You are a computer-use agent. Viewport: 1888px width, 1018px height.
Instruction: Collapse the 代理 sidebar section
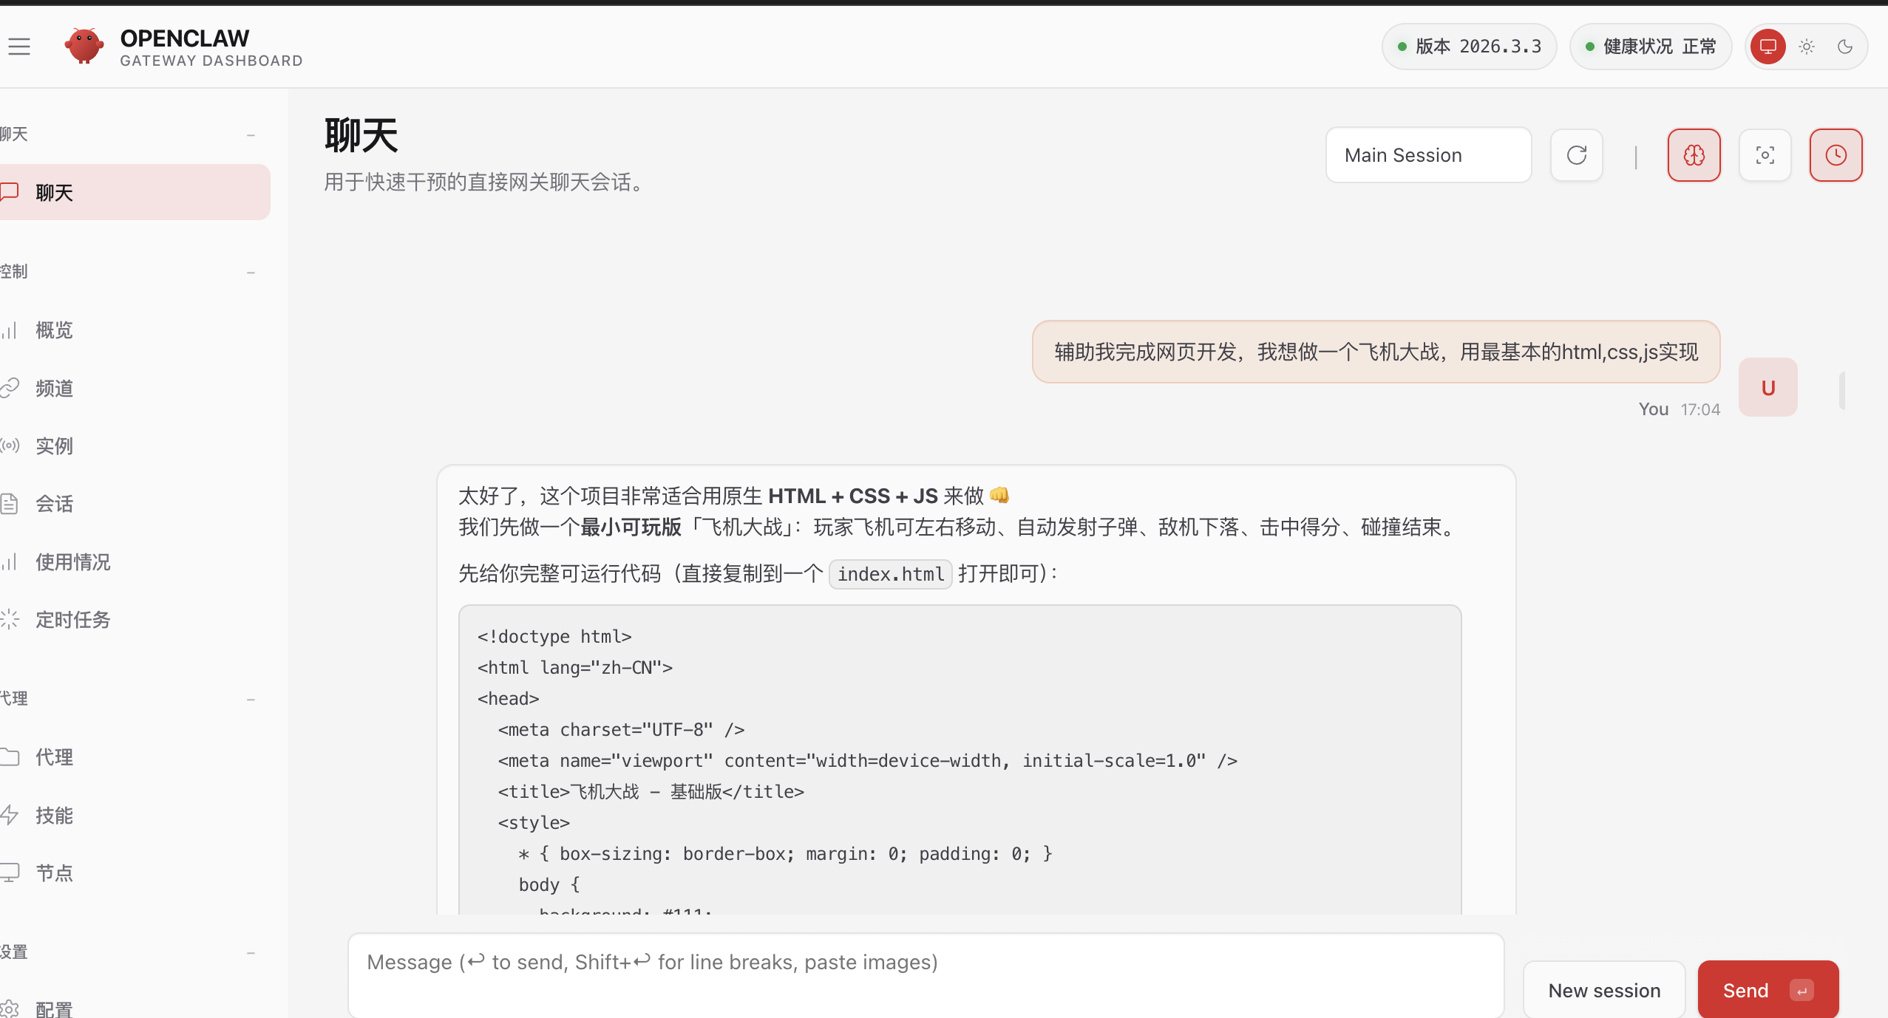(x=251, y=698)
